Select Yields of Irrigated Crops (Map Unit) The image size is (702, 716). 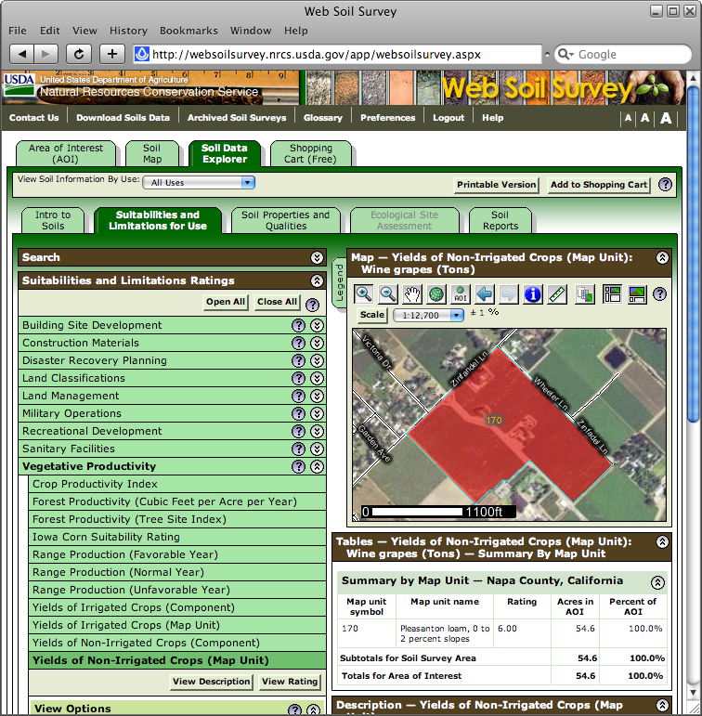tap(177, 625)
